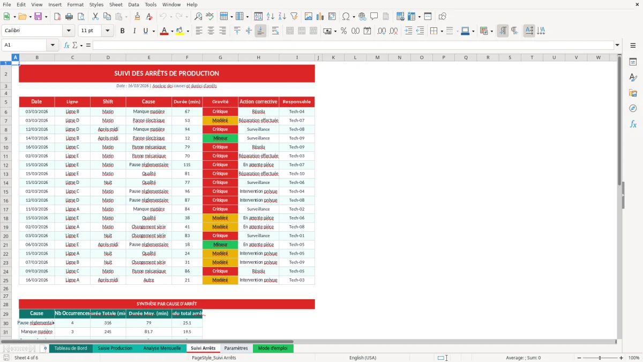Open Find and Replace icon
The width and height of the screenshot is (643, 362).
click(198, 17)
